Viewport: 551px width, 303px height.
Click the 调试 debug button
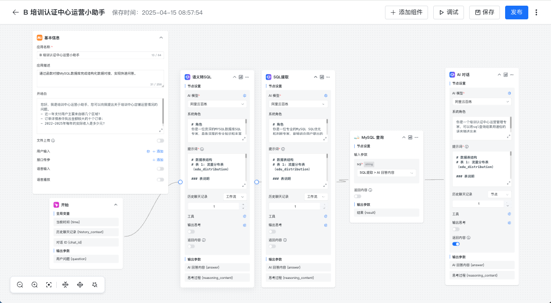pyautogui.click(x=448, y=12)
